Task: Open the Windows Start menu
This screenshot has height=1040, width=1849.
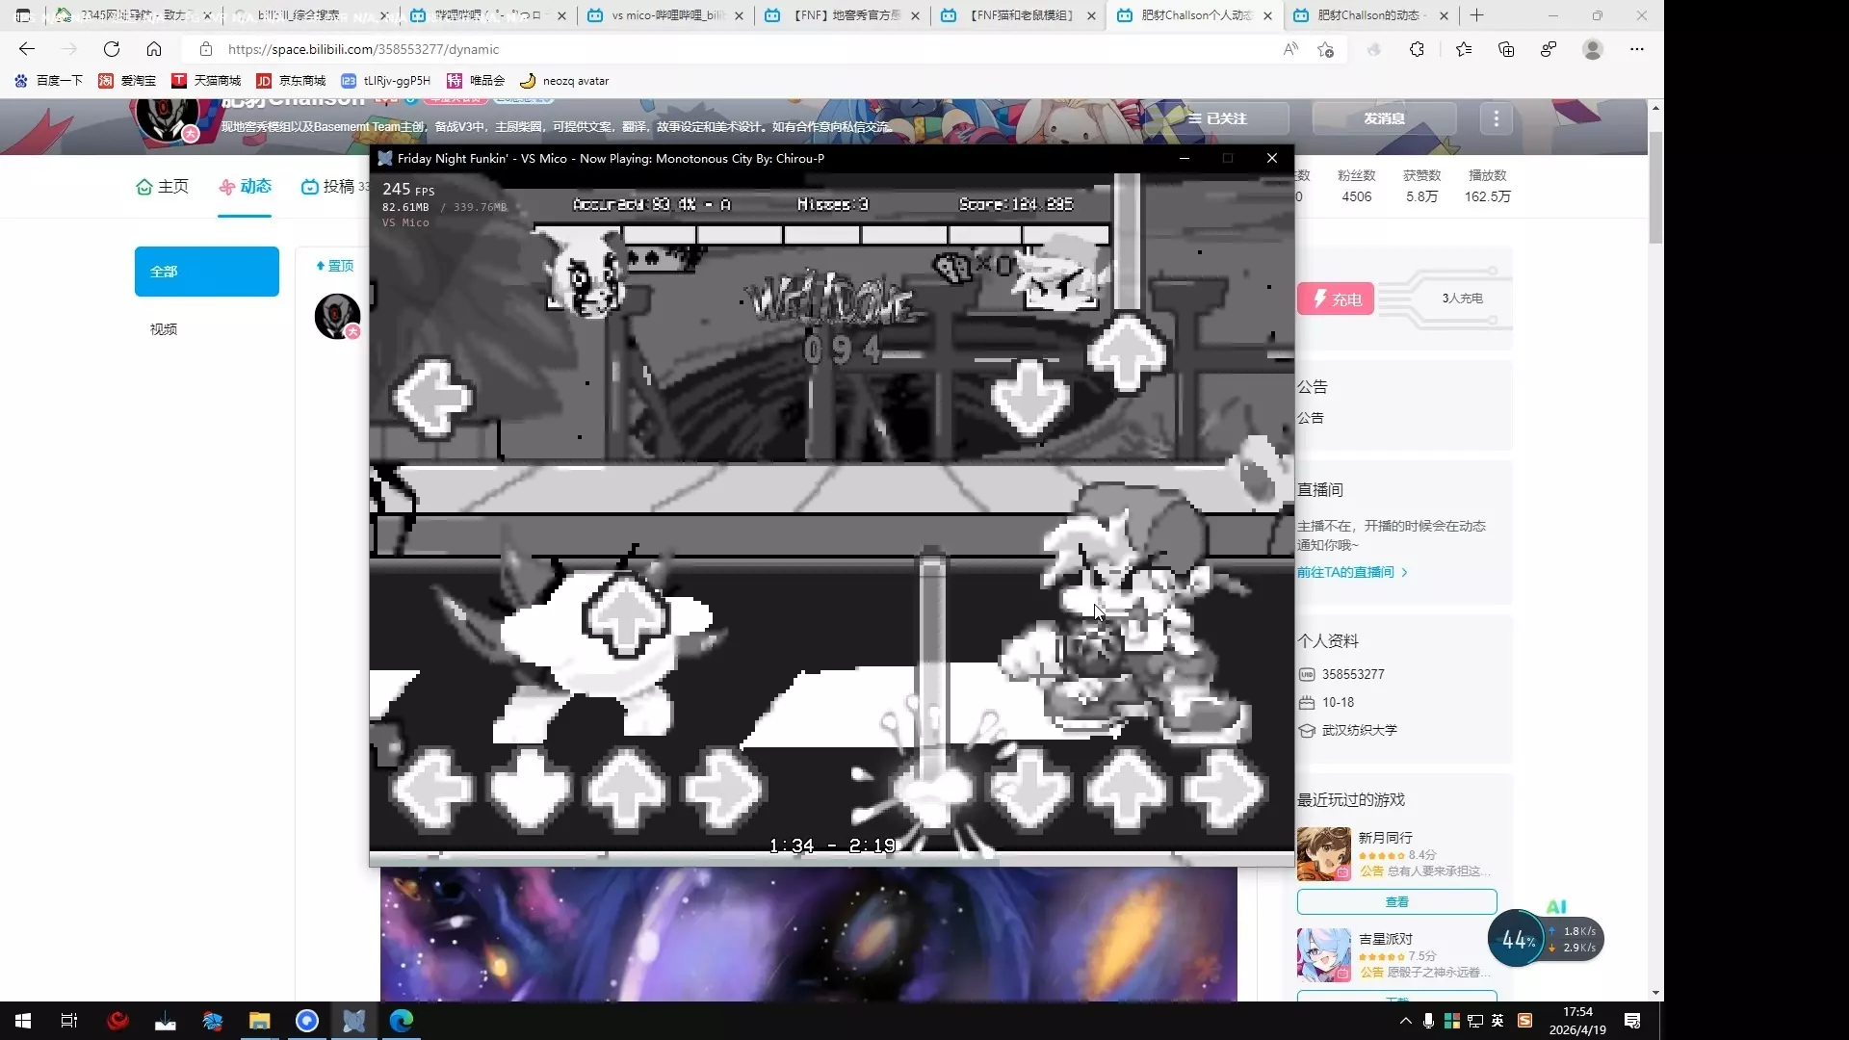Action: [x=23, y=1021]
